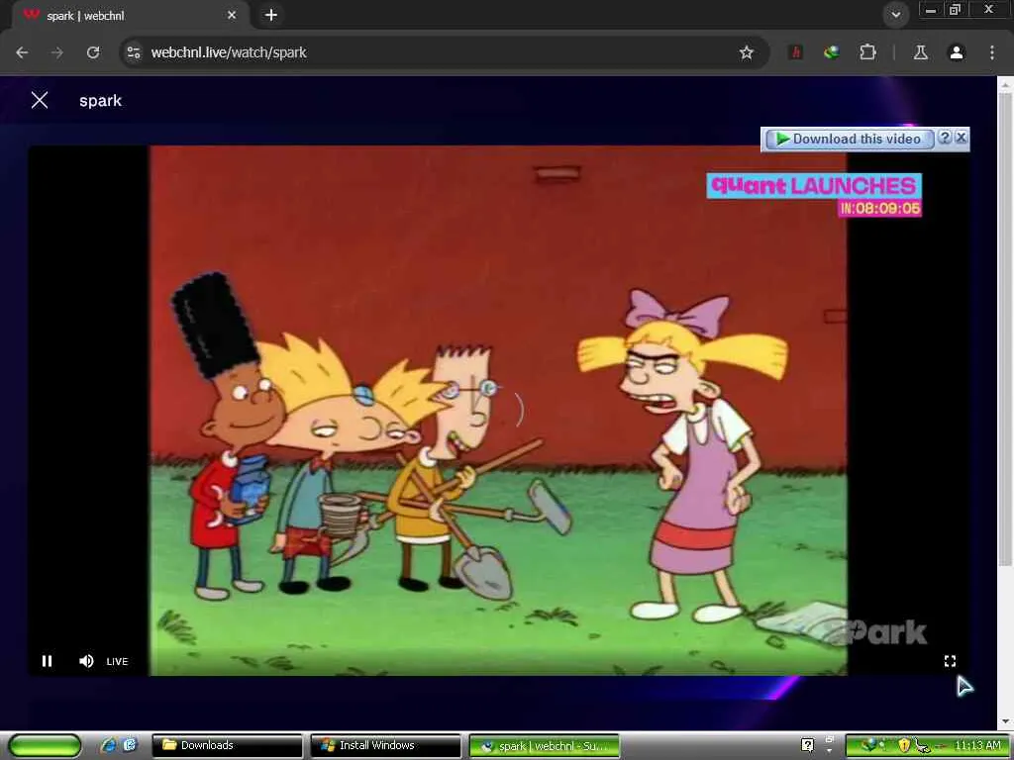Click the address bar URL webchnl.live/watch/spark
The height and width of the screenshot is (760, 1014).
(229, 52)
